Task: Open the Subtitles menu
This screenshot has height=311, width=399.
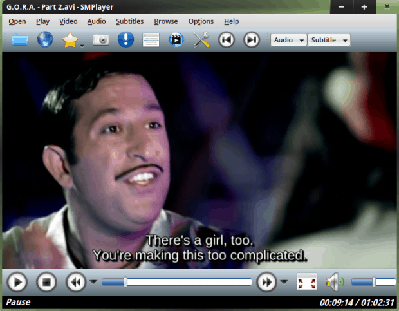Action: pyautogui.click(x=129, y=21)
